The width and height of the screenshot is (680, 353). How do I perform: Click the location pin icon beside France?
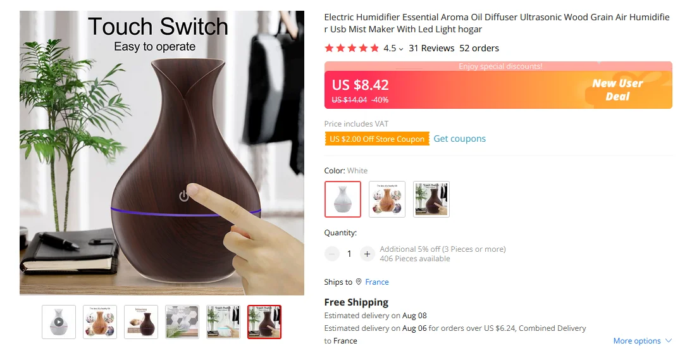[x=359, y=282]
